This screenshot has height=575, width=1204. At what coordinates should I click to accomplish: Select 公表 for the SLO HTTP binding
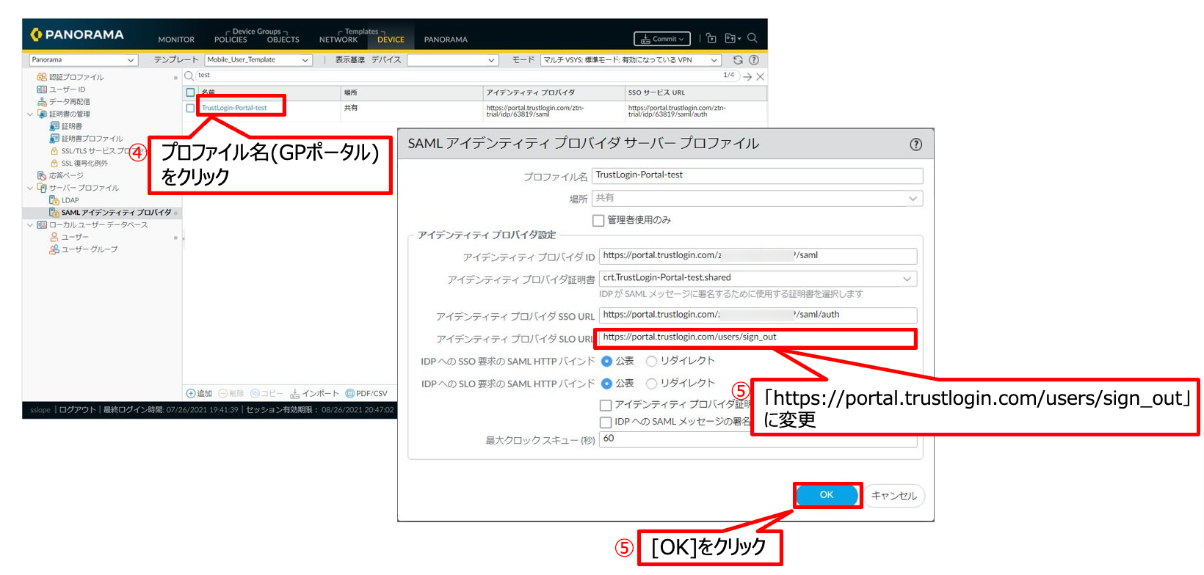[x=607, y=384]
